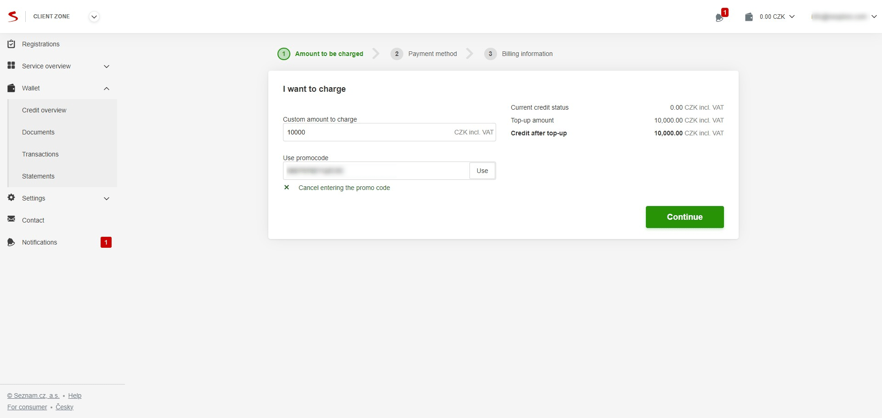Open Notifications via the sidebar chat icon
Viewport: 882px width, 418px height.
[11, 242]
